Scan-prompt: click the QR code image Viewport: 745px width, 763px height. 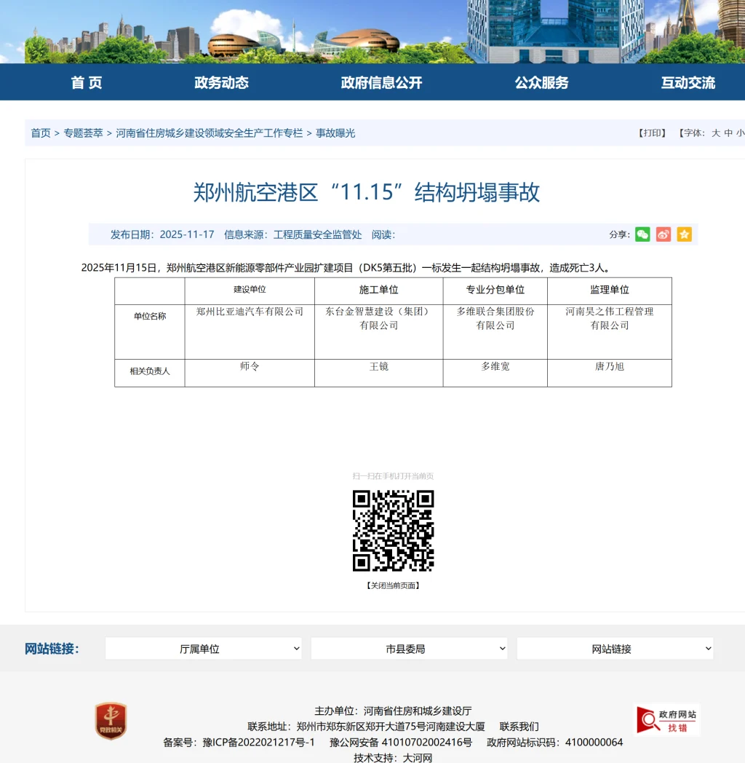[x=392, y=531]
